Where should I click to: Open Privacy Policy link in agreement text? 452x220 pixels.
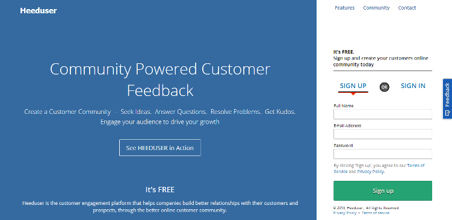[x=370, y=172]
